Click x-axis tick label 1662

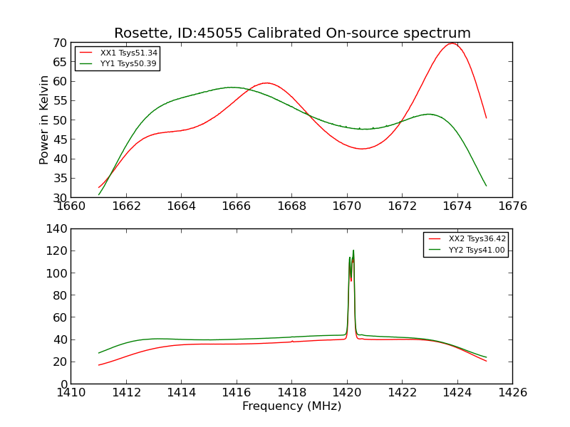(x=126, y=206)
